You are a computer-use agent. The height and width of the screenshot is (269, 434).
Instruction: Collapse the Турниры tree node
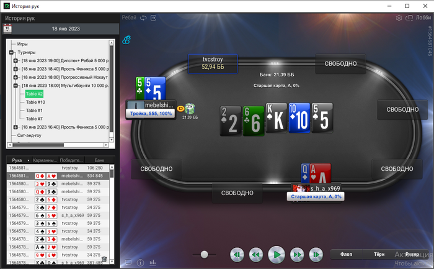[x=11, y=52]
